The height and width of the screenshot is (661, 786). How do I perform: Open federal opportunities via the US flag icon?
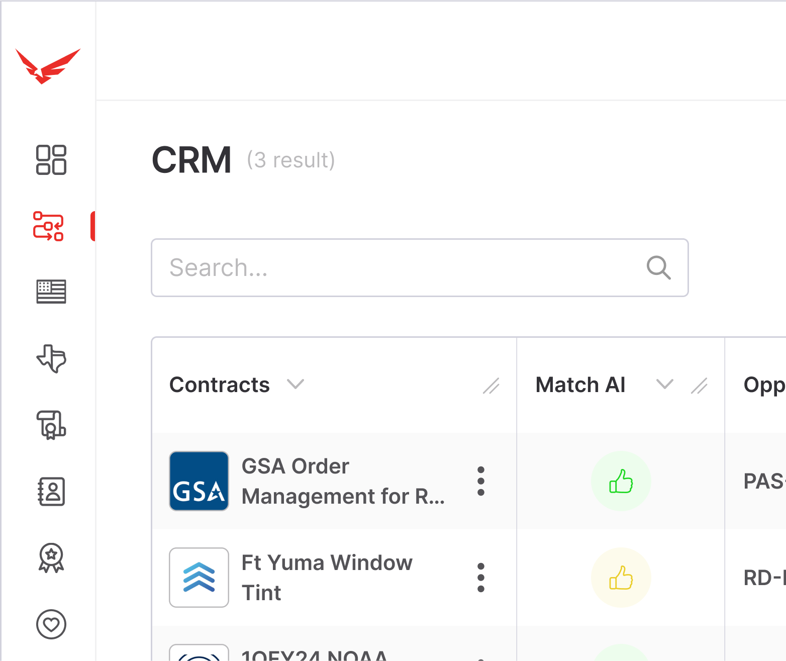51,292
